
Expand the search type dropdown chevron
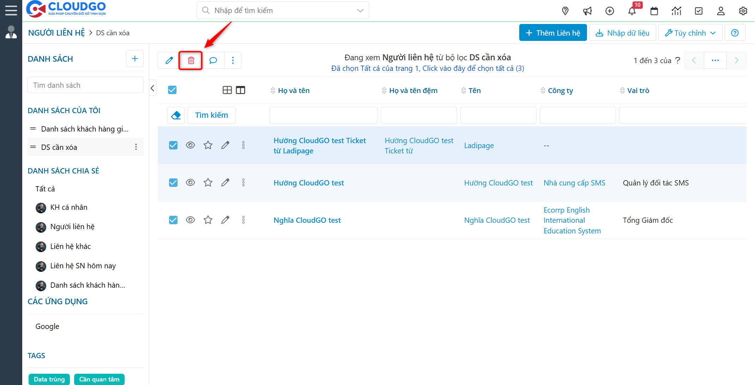click(360, 10)
